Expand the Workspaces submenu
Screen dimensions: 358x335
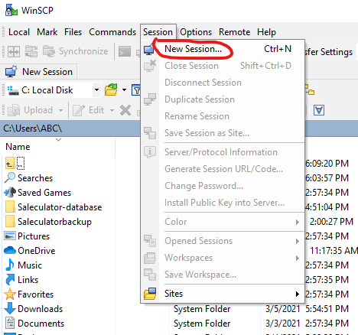pyautogui.click(x=223, y=258)
